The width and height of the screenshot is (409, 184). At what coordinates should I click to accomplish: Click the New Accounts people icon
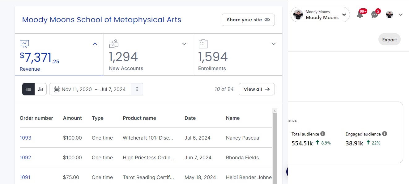(x=114, y=44)
